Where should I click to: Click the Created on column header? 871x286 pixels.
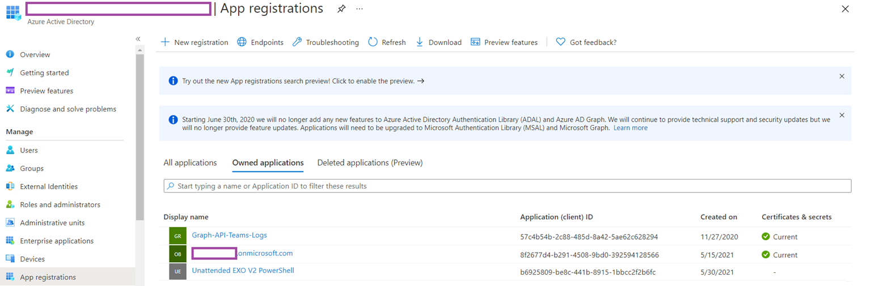(718, 217)
